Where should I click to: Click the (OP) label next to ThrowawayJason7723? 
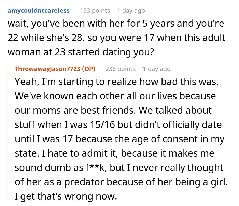88,69
